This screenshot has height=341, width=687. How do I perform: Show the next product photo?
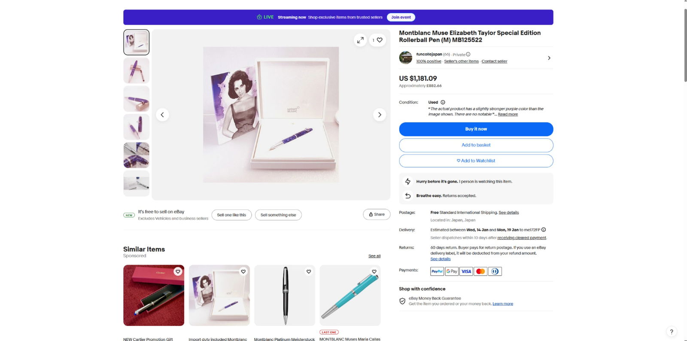click(380, 115)
